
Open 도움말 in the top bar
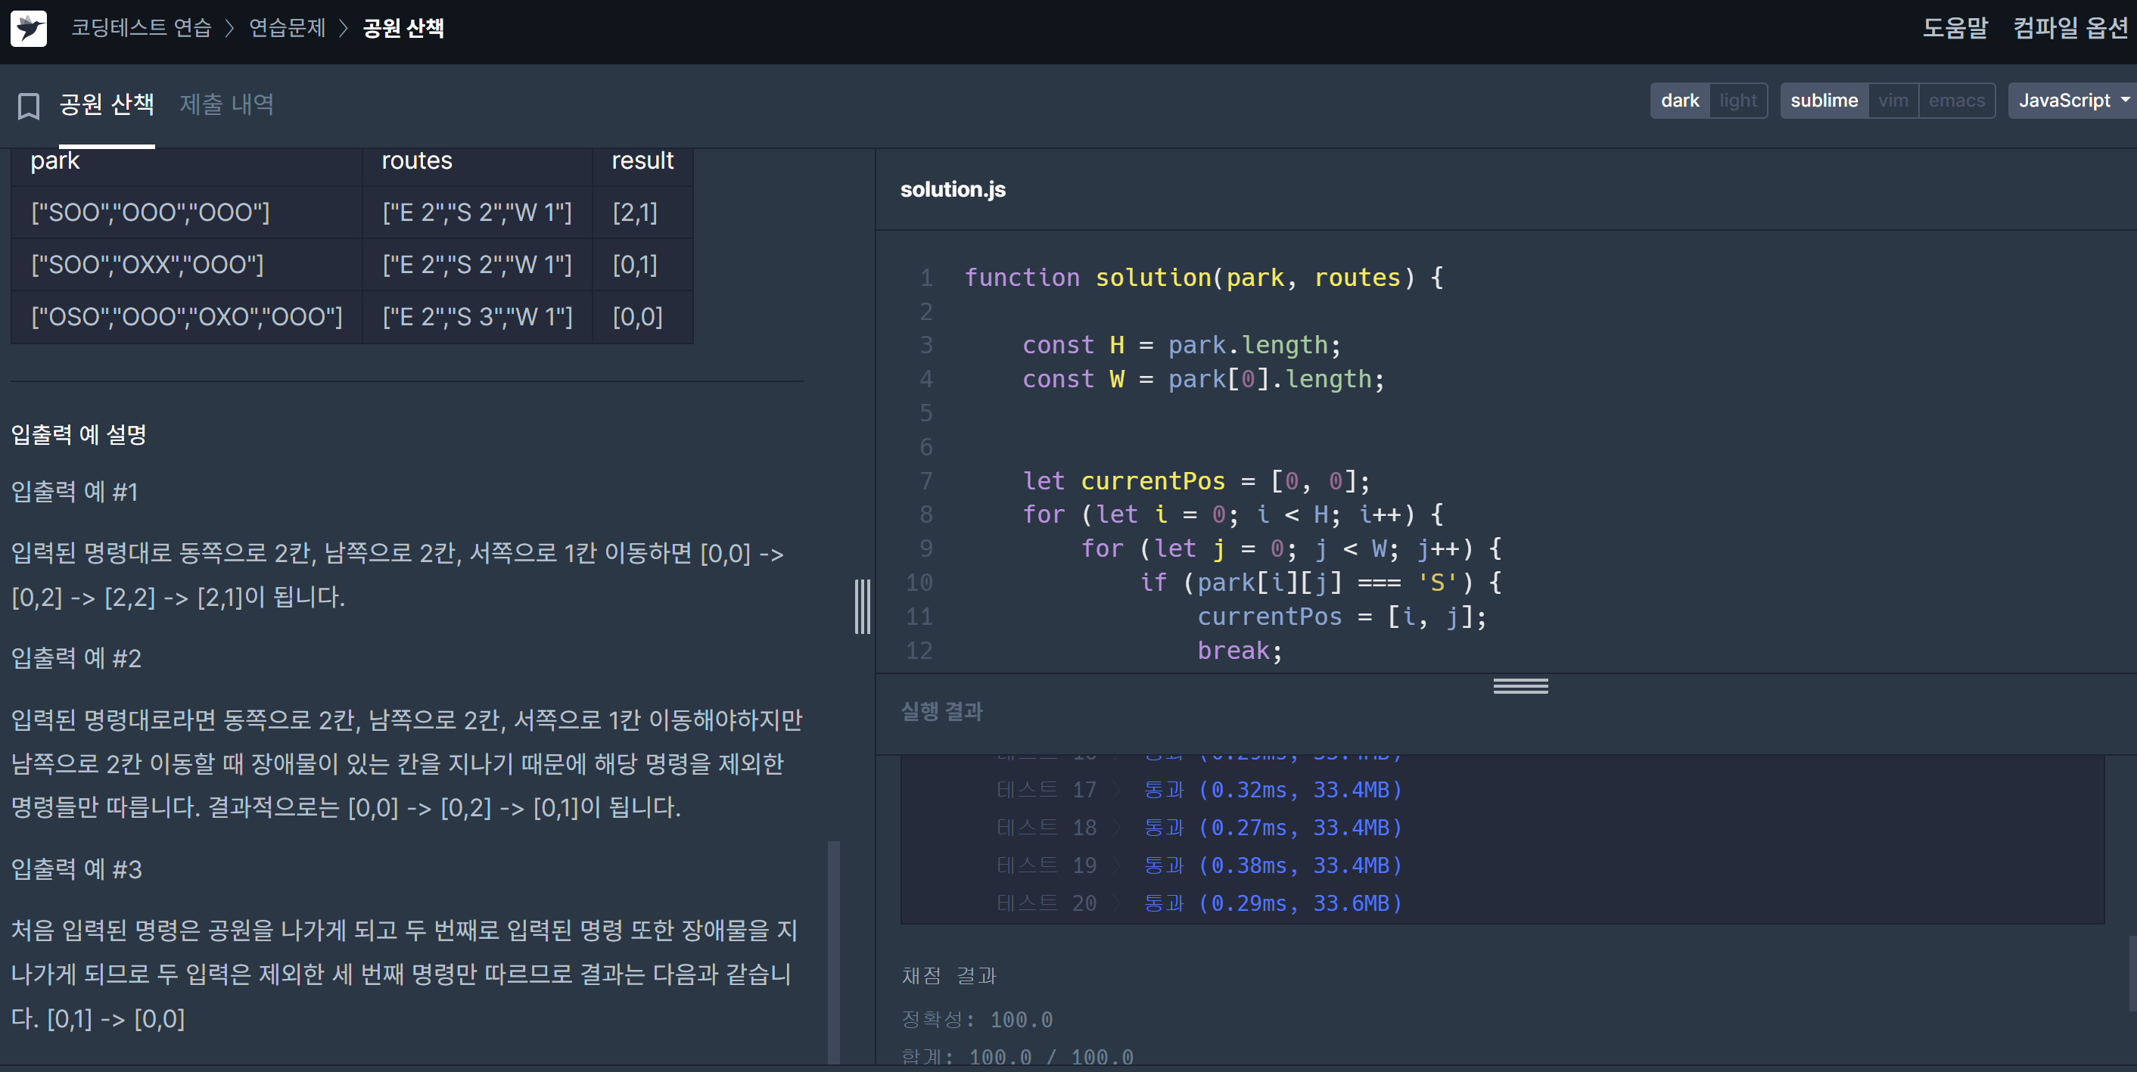click(x=1955, y=28)
